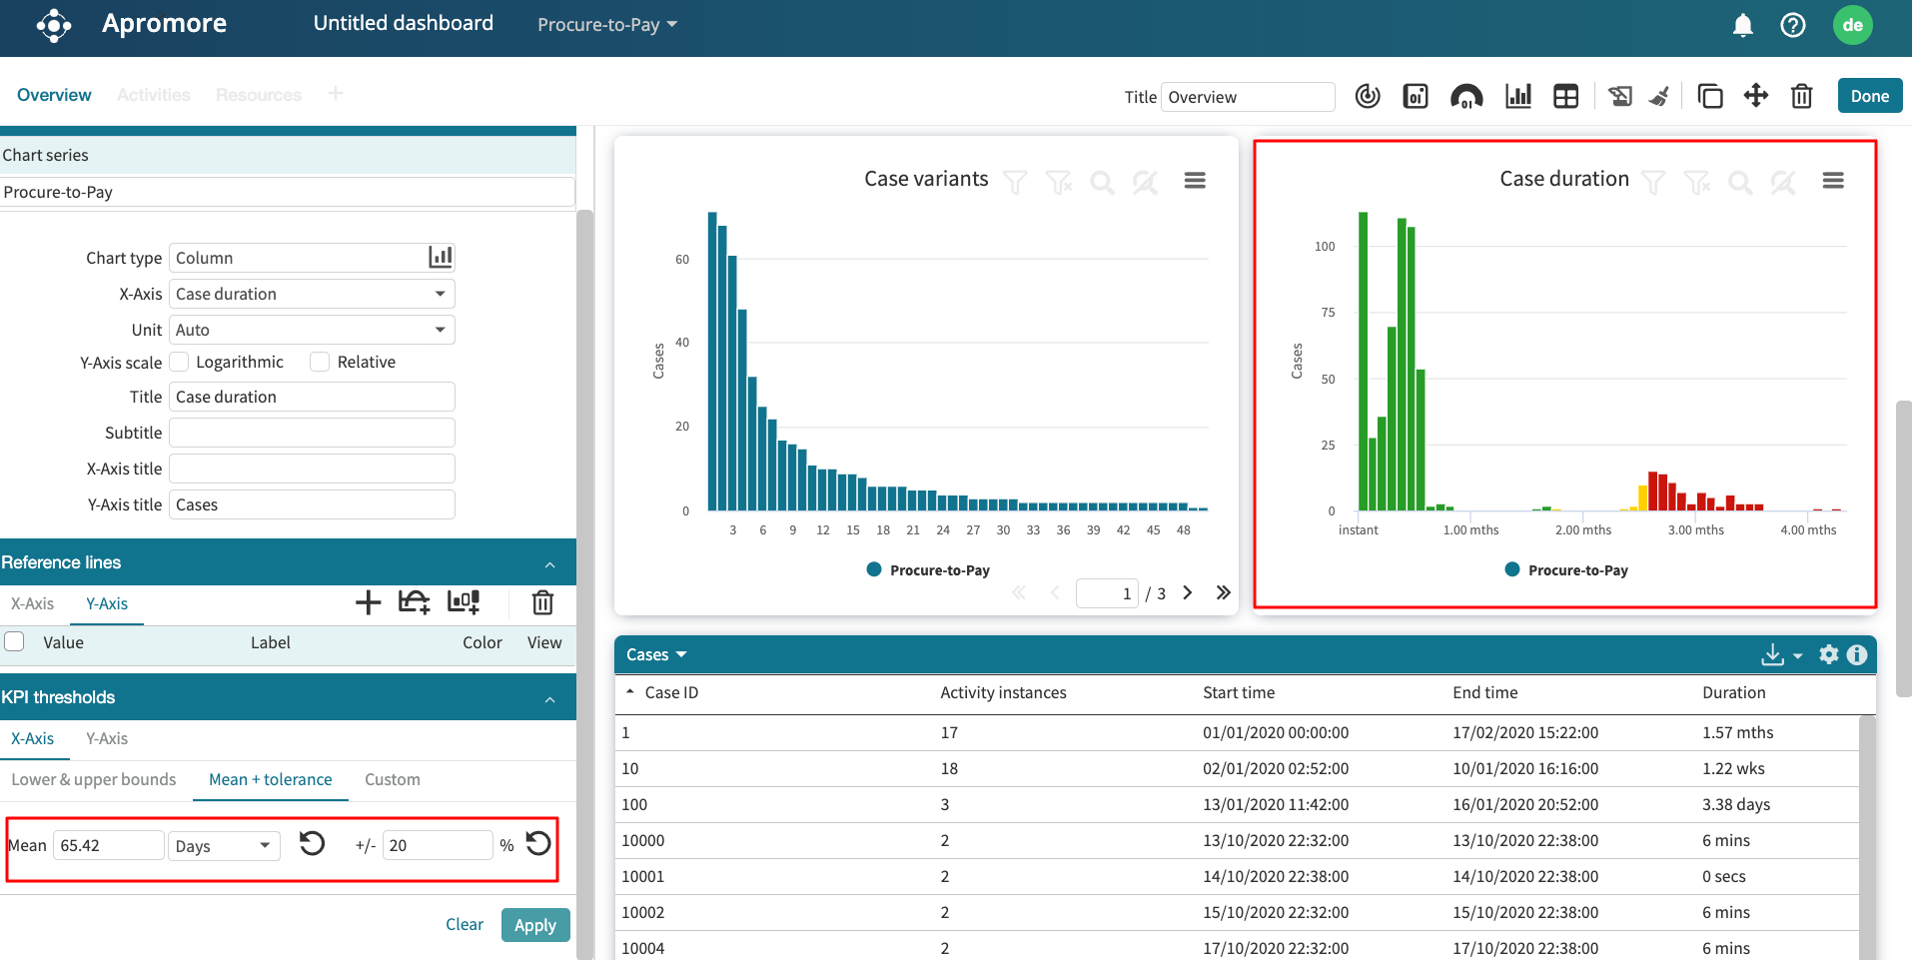Click the duplicate/copy icon in toolbar
This screenshot has width=1912, height=960.
pos(1709,97)
